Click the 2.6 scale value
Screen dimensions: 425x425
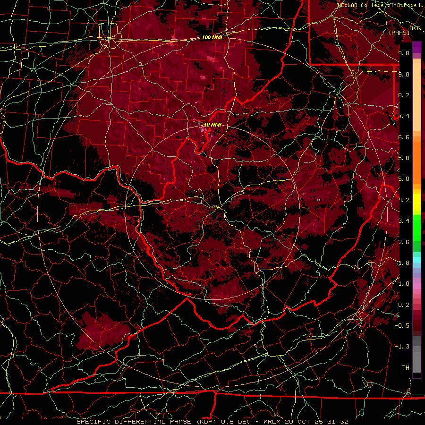[x=404, y=242]
